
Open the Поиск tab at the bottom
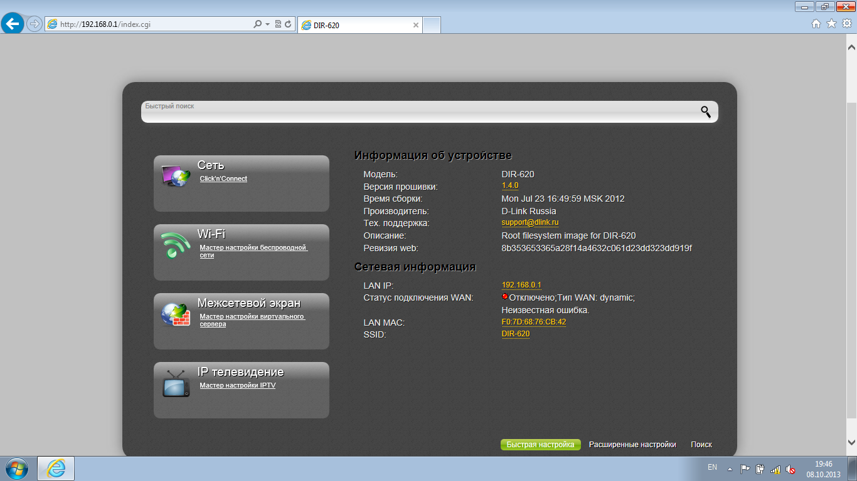coord(701,445)
